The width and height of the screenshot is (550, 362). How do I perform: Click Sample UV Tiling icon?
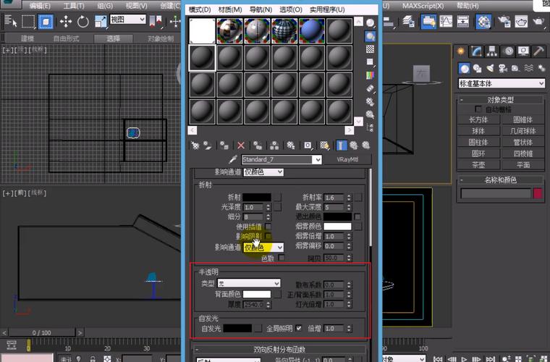click(370, 62)
